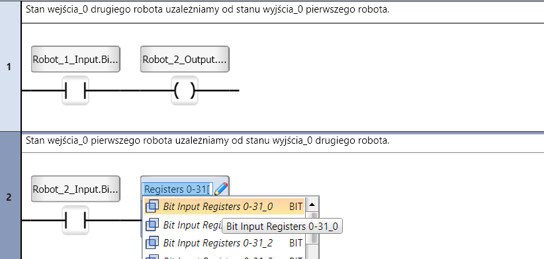Image resolution: width=544 pixels, height=259 pixels.
Task: Click the Registers 0-31[ tag input field
Action: point(177,189)
